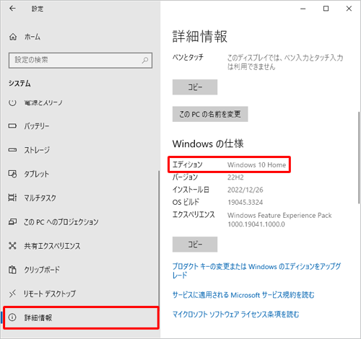Open product key change or edition upgrade link
The height and width of the screenshot is (339, 361).
[256, 270]
